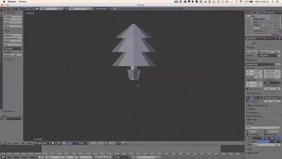The image size is (282, 159).
Task: Expand the Performance panel
Action: (253, 113)
